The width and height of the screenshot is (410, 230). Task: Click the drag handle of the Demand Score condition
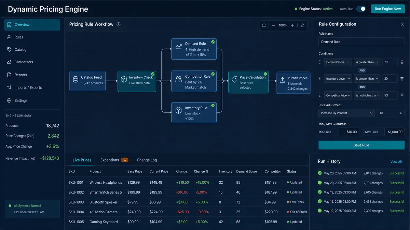(x=320, y=62)
